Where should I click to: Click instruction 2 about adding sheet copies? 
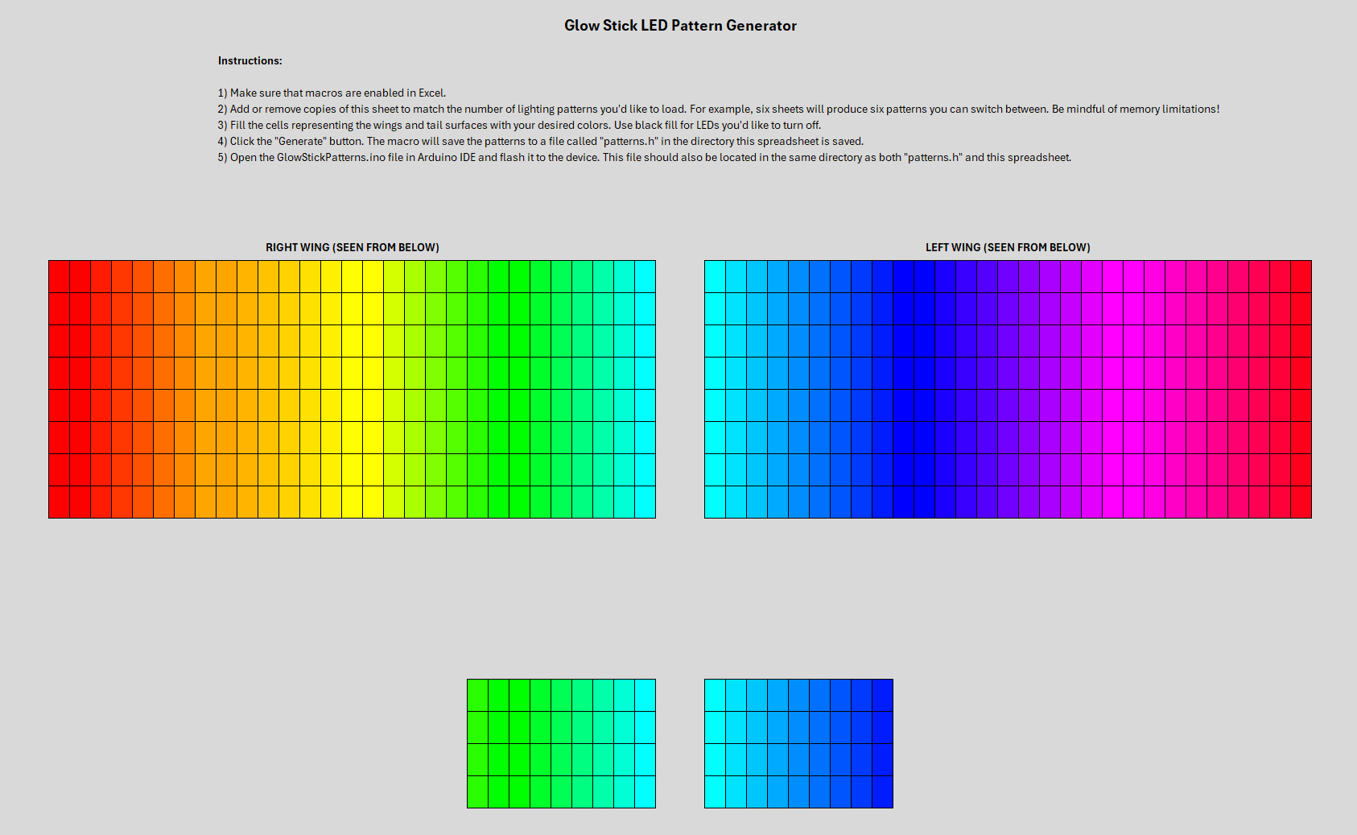coord(718,109)
